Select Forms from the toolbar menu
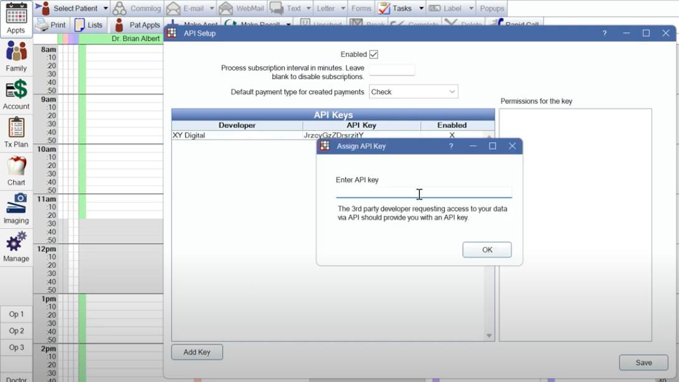Viewport: 679px width, 382px height. point(361,8)
